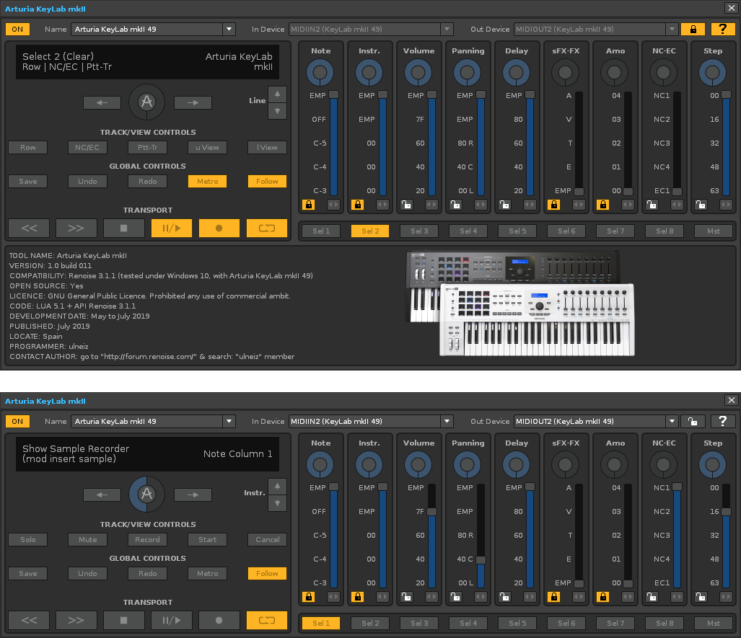Open help via question mark in upper window
Screen dimensions: 741x638
[x=722, y=30]
